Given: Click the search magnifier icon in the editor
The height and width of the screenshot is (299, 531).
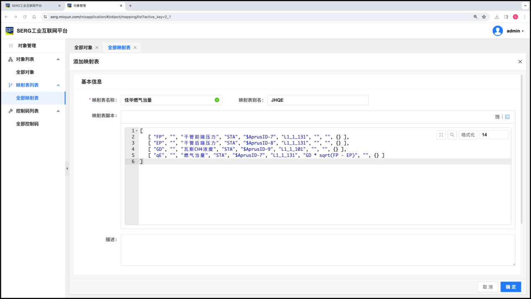Looking at the screenshot, I should [452, 135].
